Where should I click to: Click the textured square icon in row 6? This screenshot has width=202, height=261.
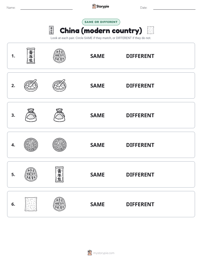(x=31, y=204)
